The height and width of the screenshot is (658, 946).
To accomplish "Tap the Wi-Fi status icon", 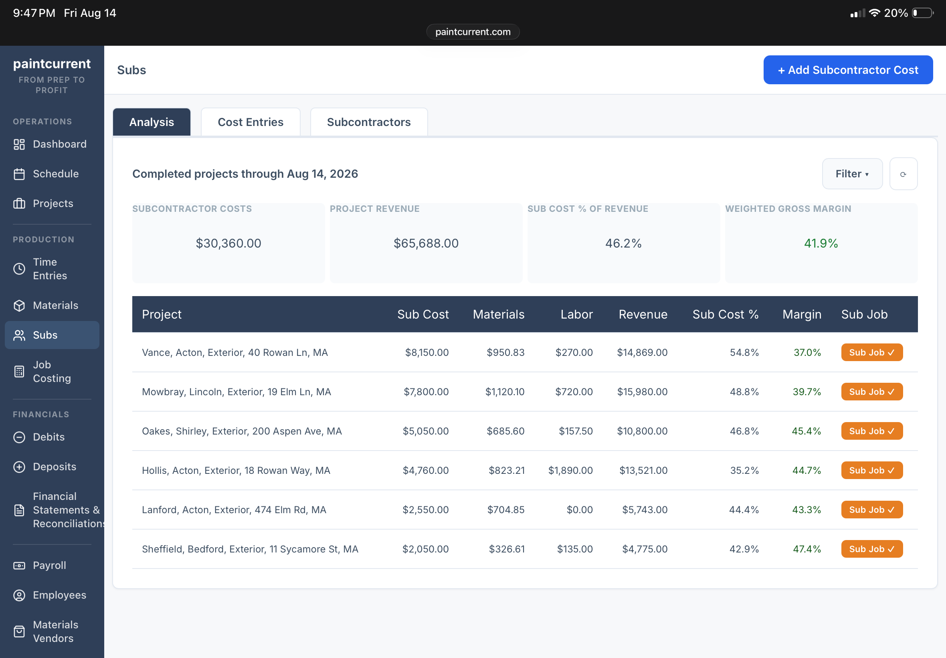I will point(874,13).
